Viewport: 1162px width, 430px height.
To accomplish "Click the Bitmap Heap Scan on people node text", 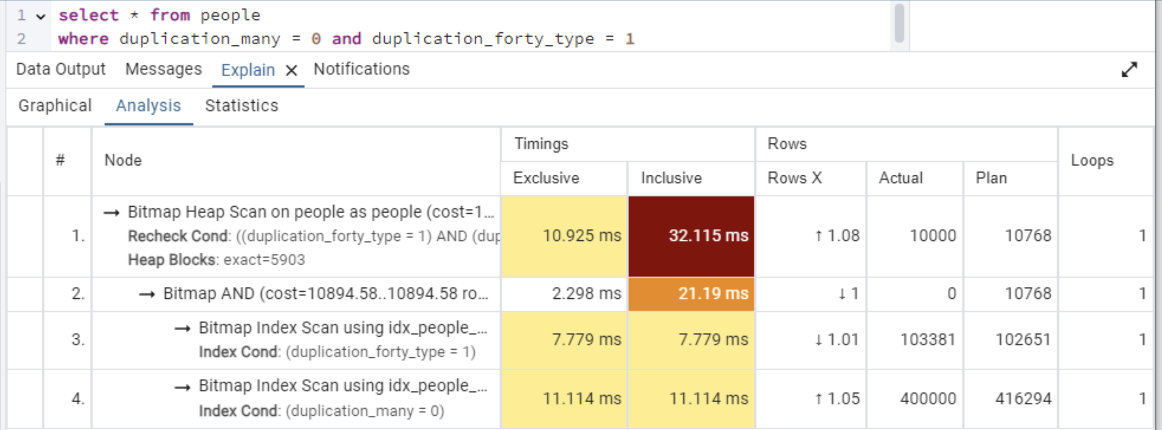I will point(311,212).
